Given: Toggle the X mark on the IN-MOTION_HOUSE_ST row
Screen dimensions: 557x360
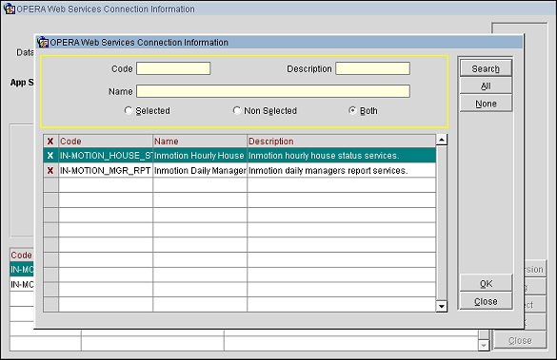Looking at the screenshot, I should coord(50,156).
